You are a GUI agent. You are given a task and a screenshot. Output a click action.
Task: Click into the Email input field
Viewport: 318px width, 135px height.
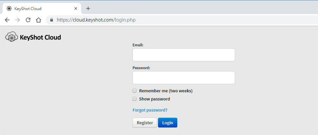pos(184,55)
